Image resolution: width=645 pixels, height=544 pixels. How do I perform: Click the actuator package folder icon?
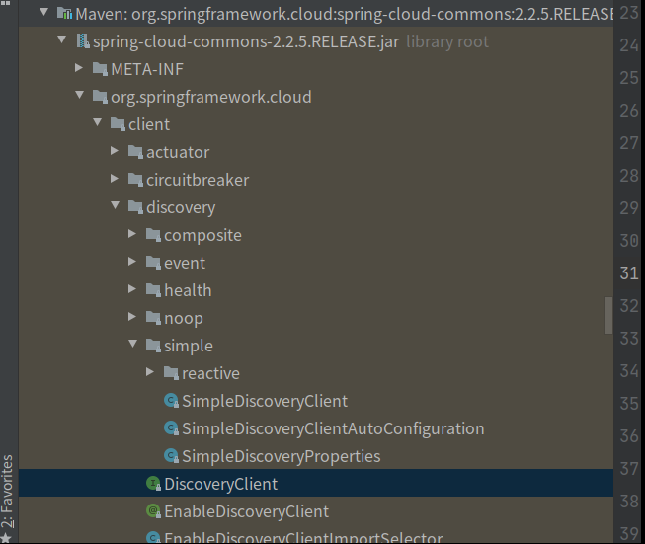[135, 152]
